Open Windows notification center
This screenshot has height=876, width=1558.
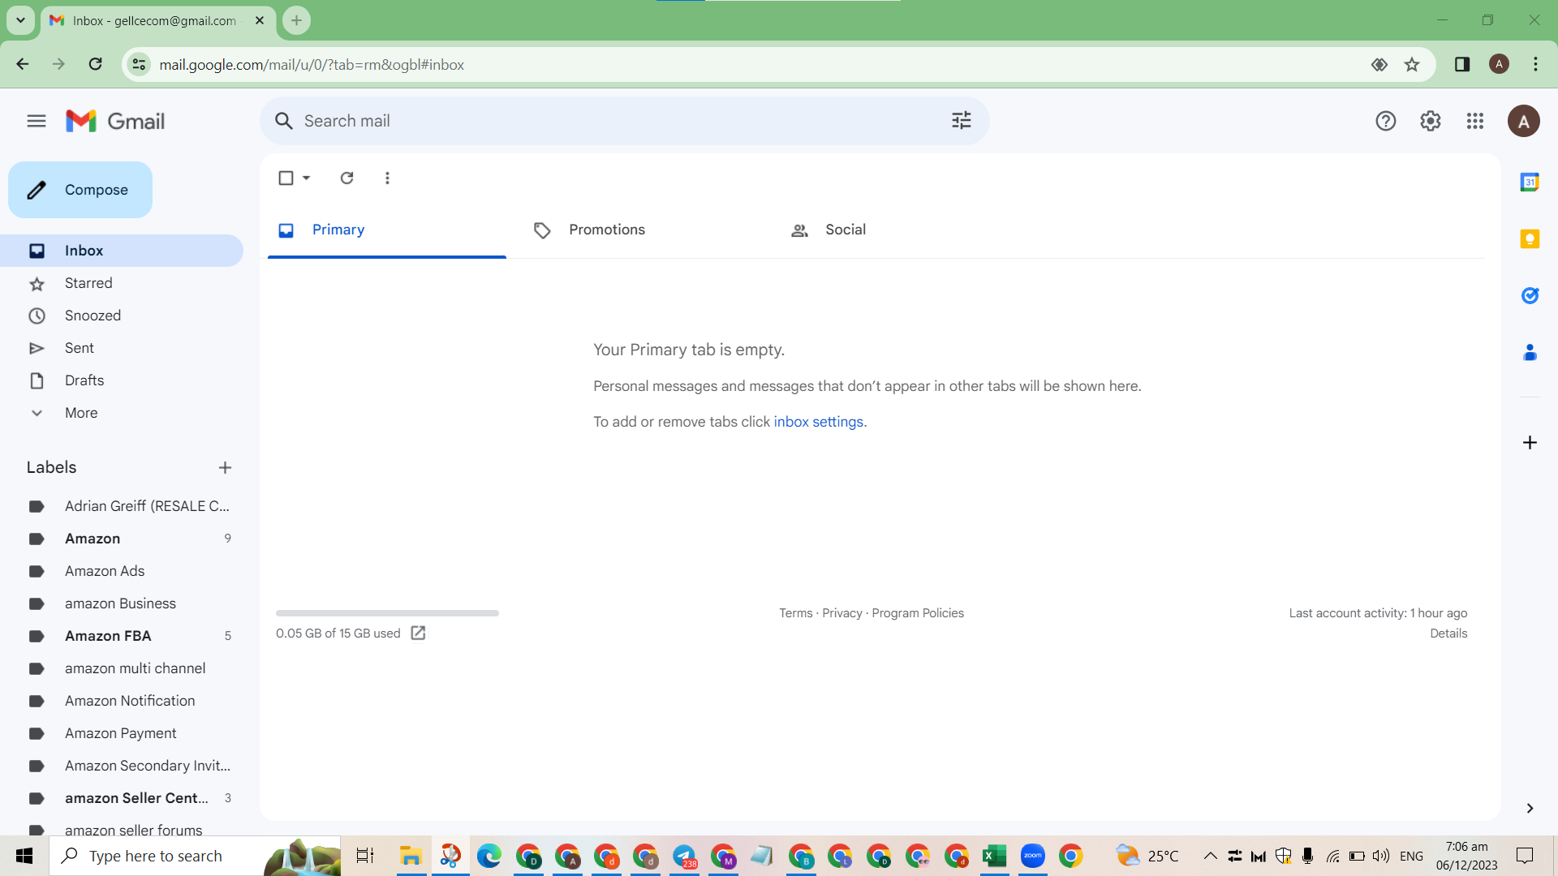(x=1525, y=856)
